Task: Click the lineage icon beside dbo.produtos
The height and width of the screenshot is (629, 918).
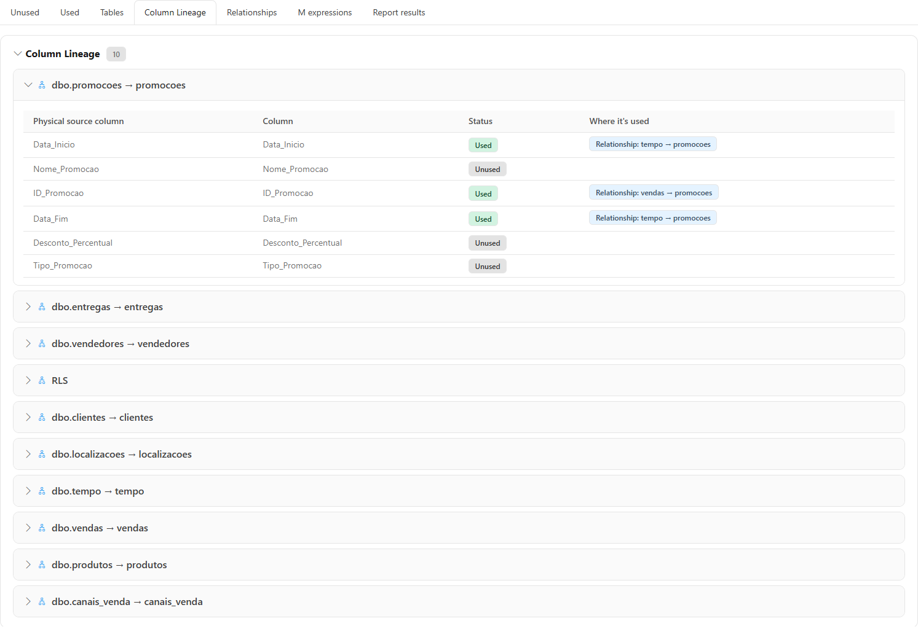Action: [42, 565]
